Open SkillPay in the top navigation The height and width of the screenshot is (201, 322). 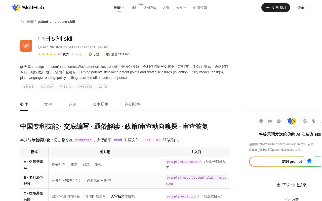(x=150, y=8)
